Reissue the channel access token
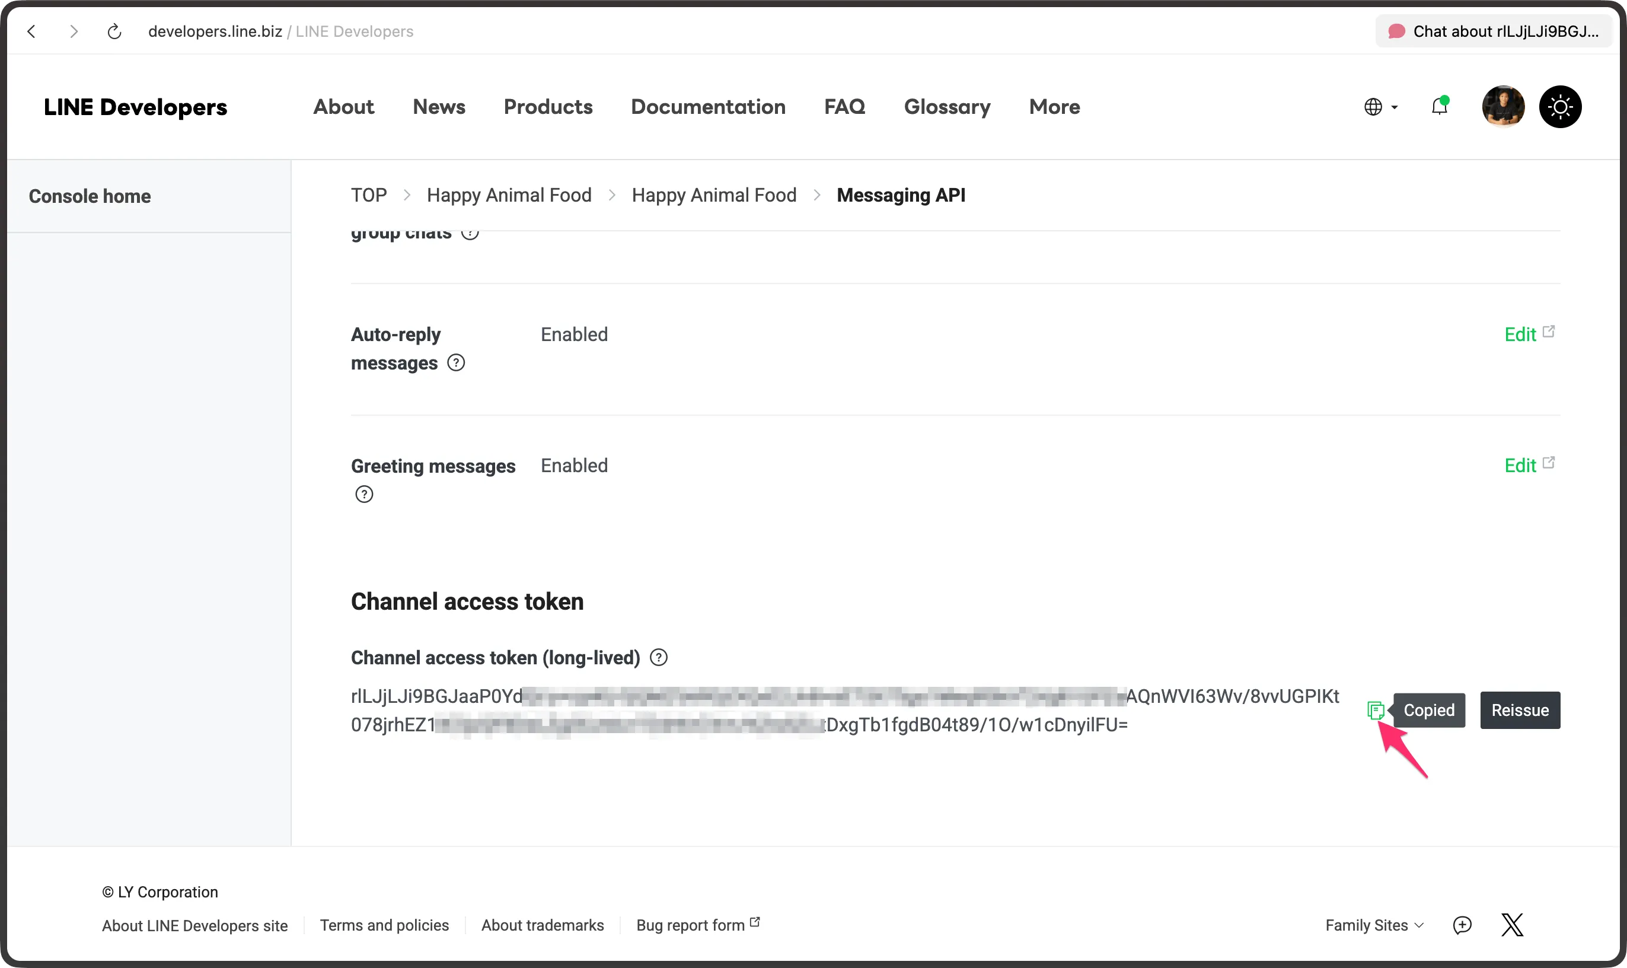The width and height of the screenshot is (1627, 968). click(x=1520, y=710)
